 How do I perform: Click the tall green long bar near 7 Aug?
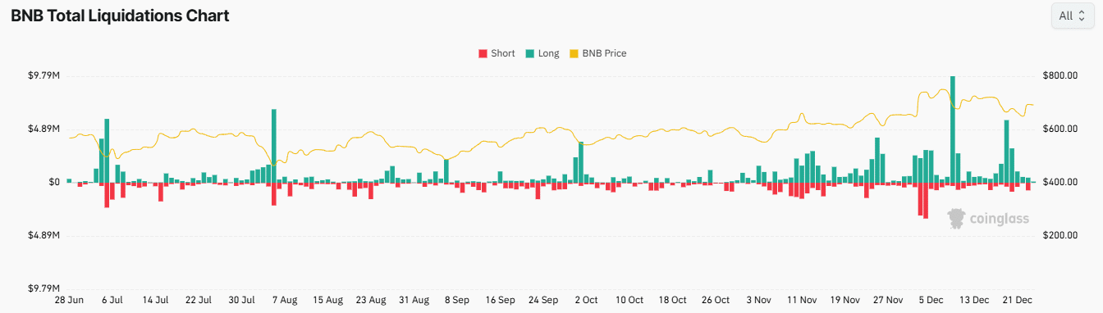pyautogui.click(x=274, y=145)
